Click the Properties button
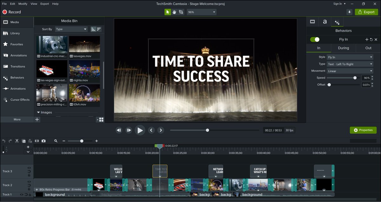This screenshot has height=202, width=381. pyautogui.click(x=363, y=130)
